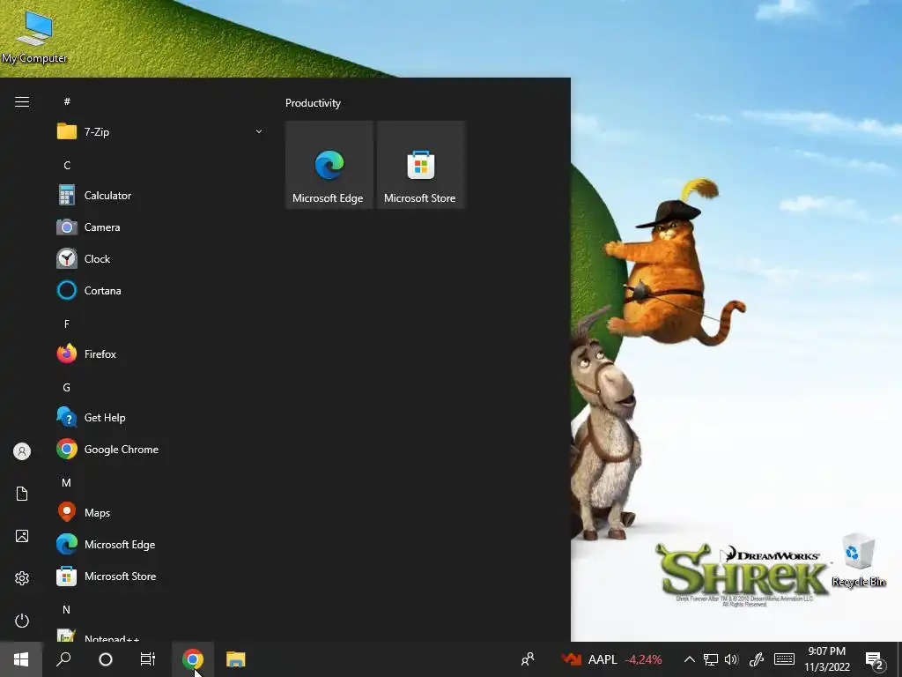The width and height of the screenshot is (902, 677).
Task: Show hidden system tray icons
Action: (689, 659)
